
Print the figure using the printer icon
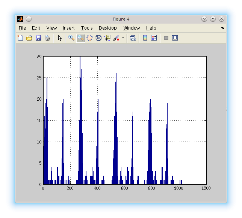click(47, 38)
